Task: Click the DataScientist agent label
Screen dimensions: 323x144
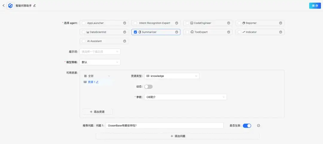Action: coord(98,32)
